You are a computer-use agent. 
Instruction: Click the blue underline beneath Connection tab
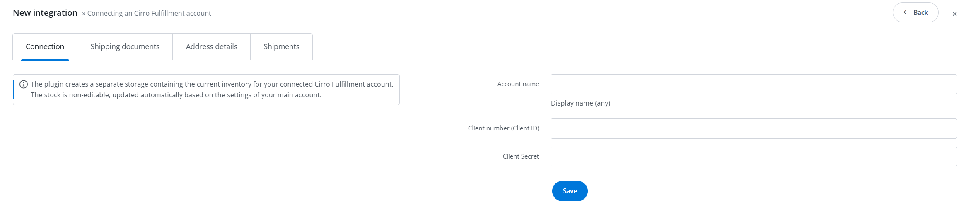click(x=45, y=60)
